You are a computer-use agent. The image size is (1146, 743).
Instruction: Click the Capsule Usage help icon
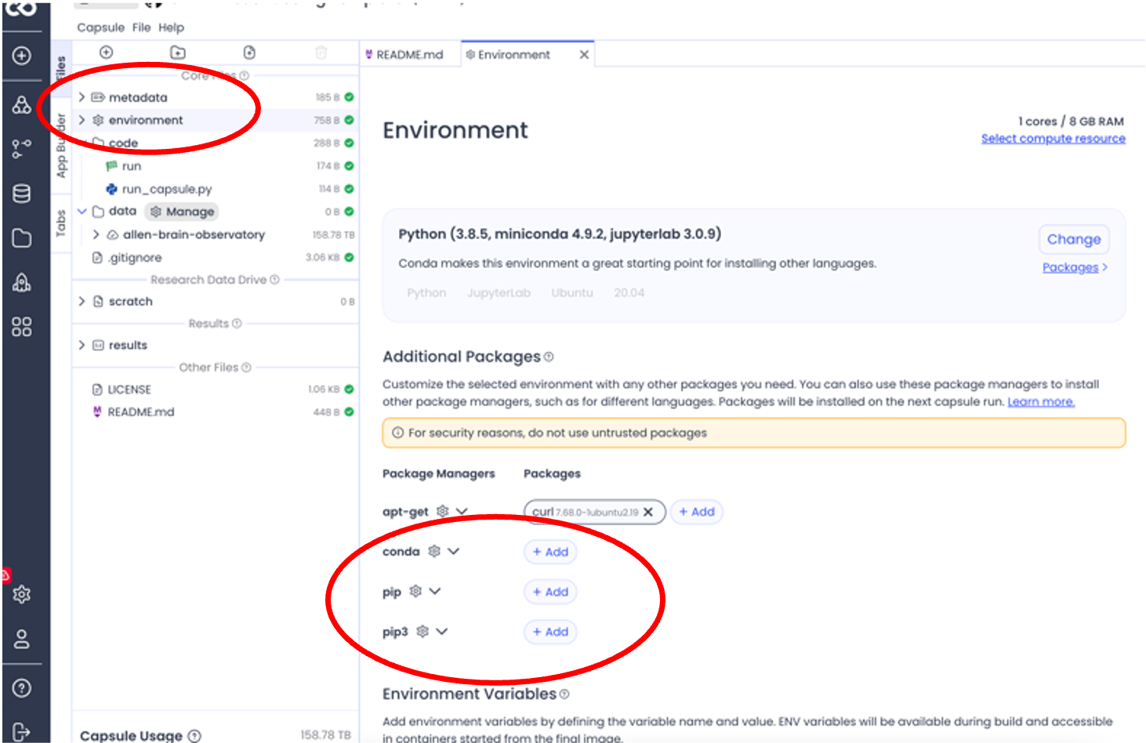point(194,736)
